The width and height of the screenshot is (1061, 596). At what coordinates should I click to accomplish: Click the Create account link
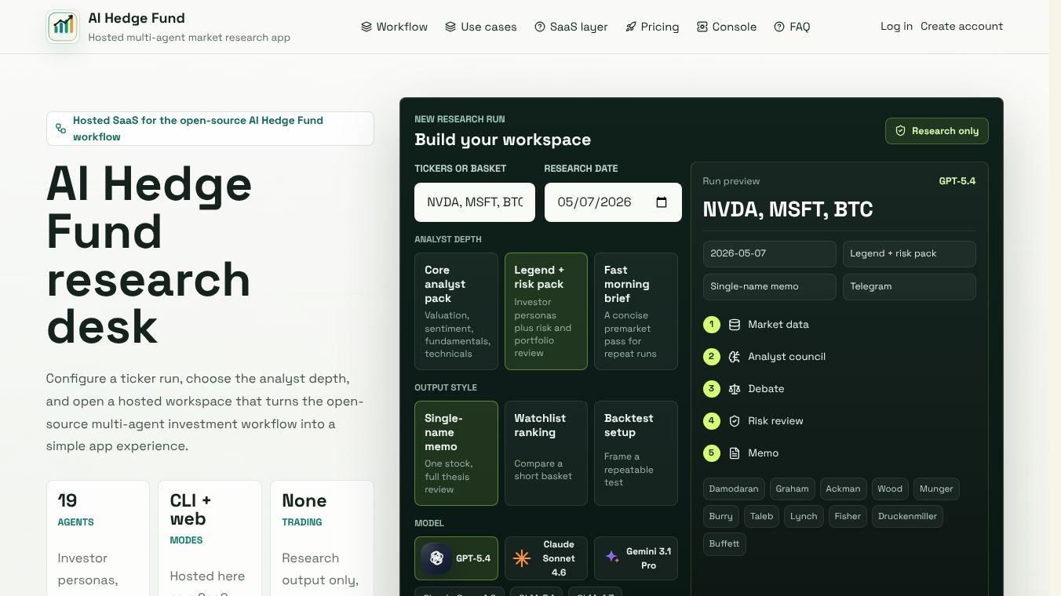(x=961, y=26)
